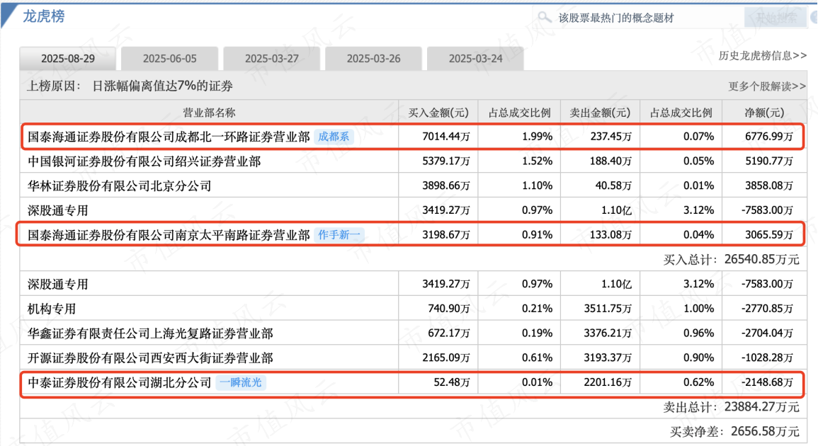The image size is (818, 446).
Task: Select 国泰海通证券南京太平南路证券营业部 row name
Action: click(169, 235)
